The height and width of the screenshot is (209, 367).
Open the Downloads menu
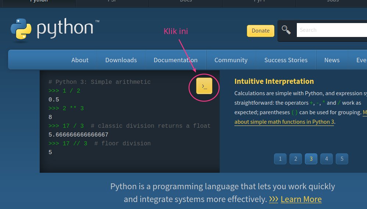121,60
